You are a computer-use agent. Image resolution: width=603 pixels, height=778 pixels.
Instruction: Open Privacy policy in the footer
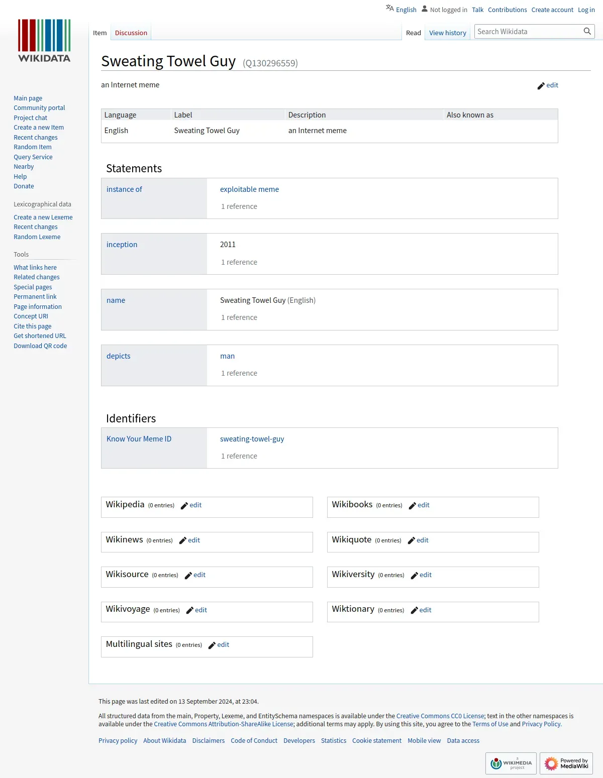pyautogui.click(x=118, y=741)
